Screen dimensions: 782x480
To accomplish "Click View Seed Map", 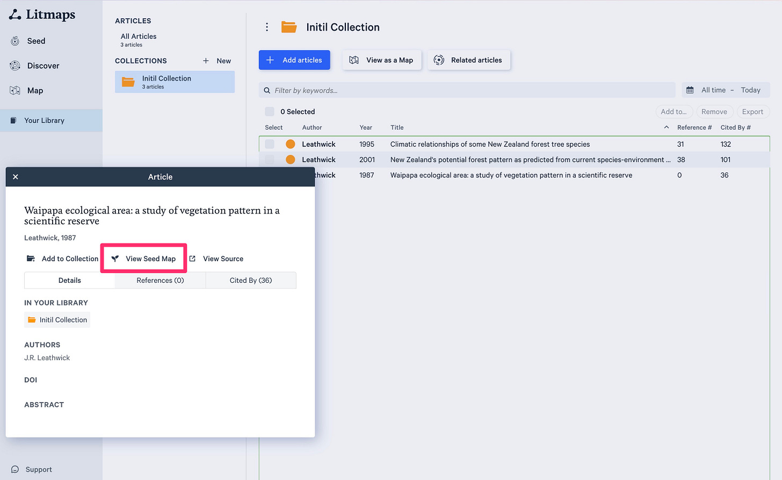I will [x=143, y=259].
